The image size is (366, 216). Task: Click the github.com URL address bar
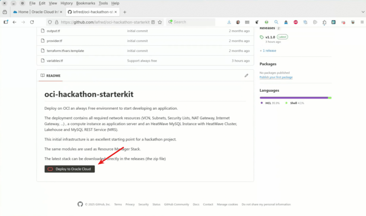pyautogui.click(x=105, y=22)
